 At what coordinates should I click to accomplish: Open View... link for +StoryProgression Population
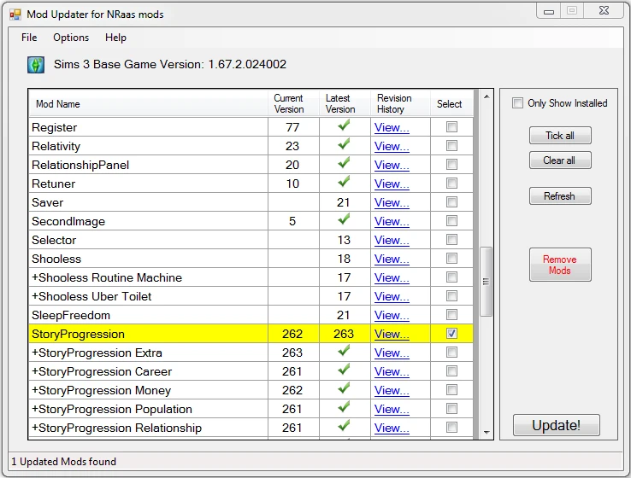coord(392,410)
